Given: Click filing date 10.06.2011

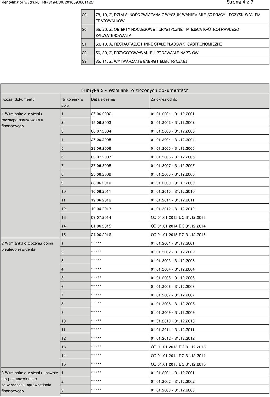Looking at the screenshot, I should pos(101,192).
